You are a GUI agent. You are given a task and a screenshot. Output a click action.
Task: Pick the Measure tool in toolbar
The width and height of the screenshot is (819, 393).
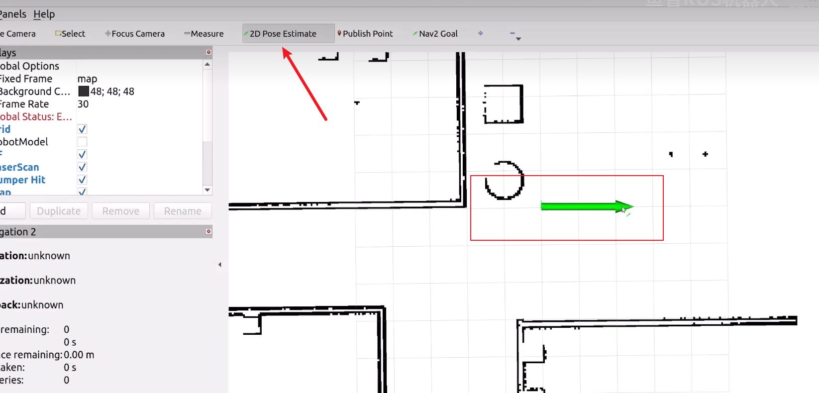pos(205,34)
